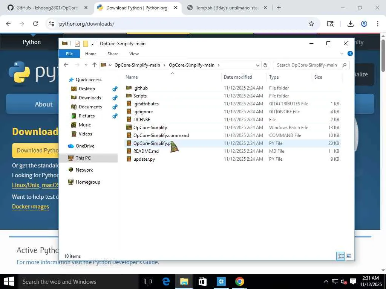Click the search magnifier in Explorer
This screenshot has height=289, width=386.
(x=345, y=65)
